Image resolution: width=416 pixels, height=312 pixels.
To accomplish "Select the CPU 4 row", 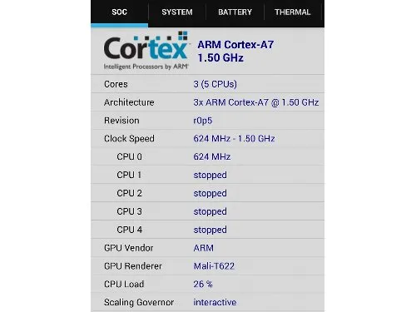I will pos(207,230).
